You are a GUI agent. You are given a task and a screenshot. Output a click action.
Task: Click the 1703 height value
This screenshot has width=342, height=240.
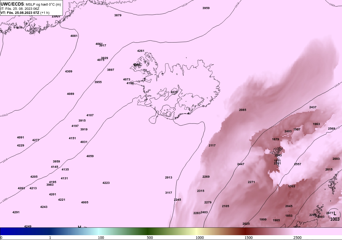click(292, 186)
